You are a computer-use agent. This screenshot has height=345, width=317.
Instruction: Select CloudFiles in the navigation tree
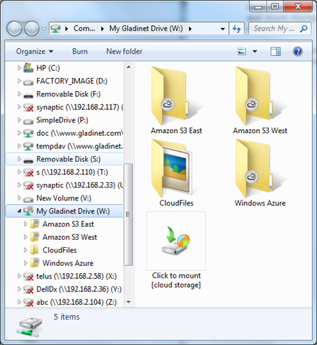tap(64, 250)
